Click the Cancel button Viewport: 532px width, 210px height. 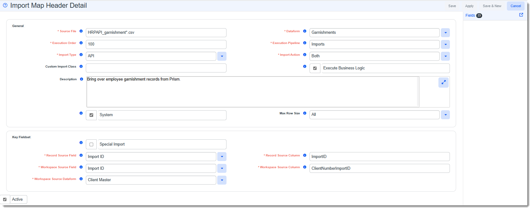(x=516, y=6)
